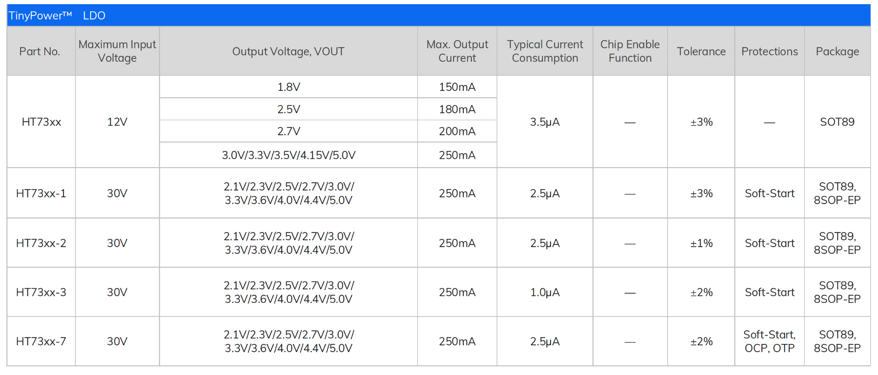
Task: Click the lone "SOT89" package cell for HT73xx
Action: point(837,122)
